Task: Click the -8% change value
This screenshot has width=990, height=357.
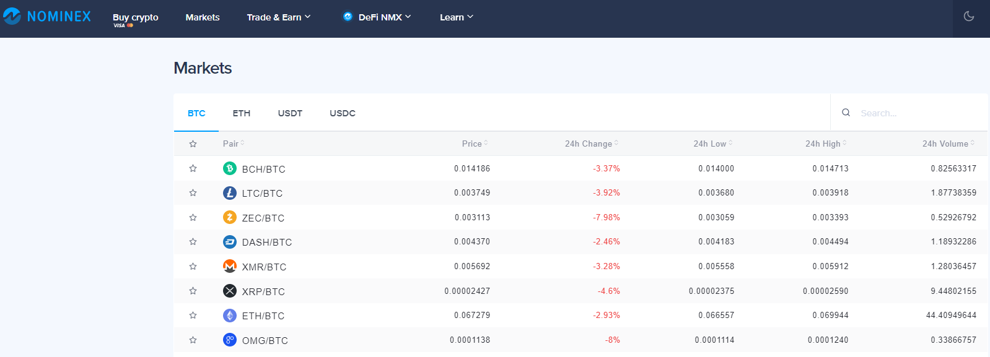Action: pos(613,340)
